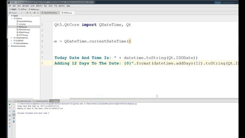Clear console with the trash can icon

(14, 122)
